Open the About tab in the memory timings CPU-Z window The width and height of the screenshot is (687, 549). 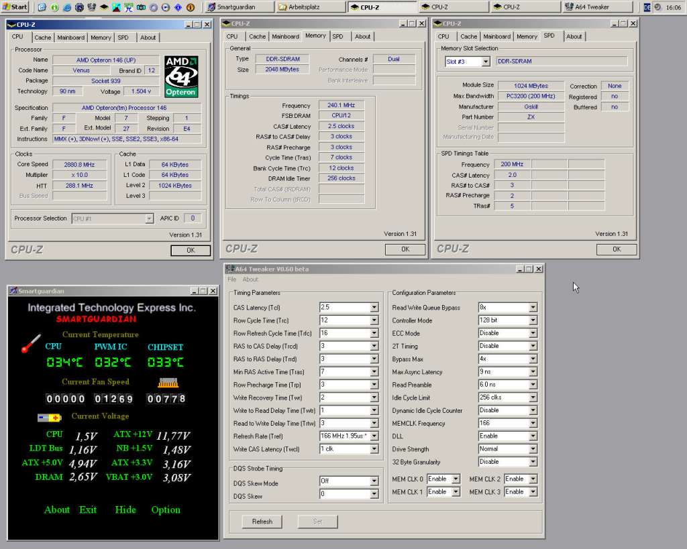click(x=362, y=37)
